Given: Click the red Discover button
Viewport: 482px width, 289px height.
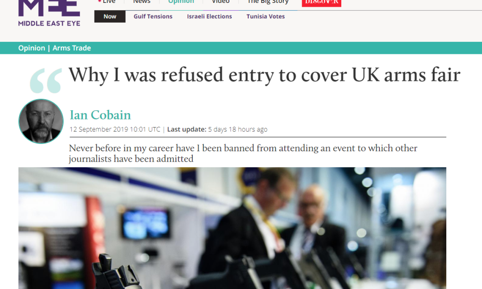Looking at the screenshot, I should point(321,3).
